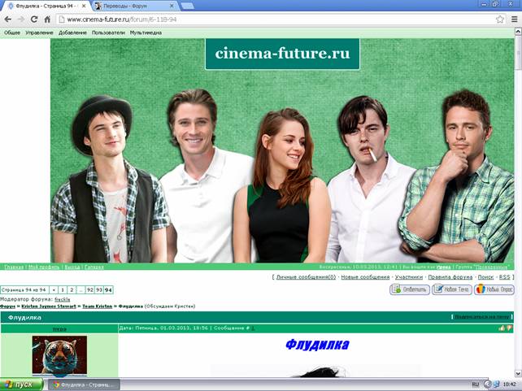The width and height of the screenshot is (522, 391).
Task: Close the Переводы - Форум tab
Action: tap(172, 6)
